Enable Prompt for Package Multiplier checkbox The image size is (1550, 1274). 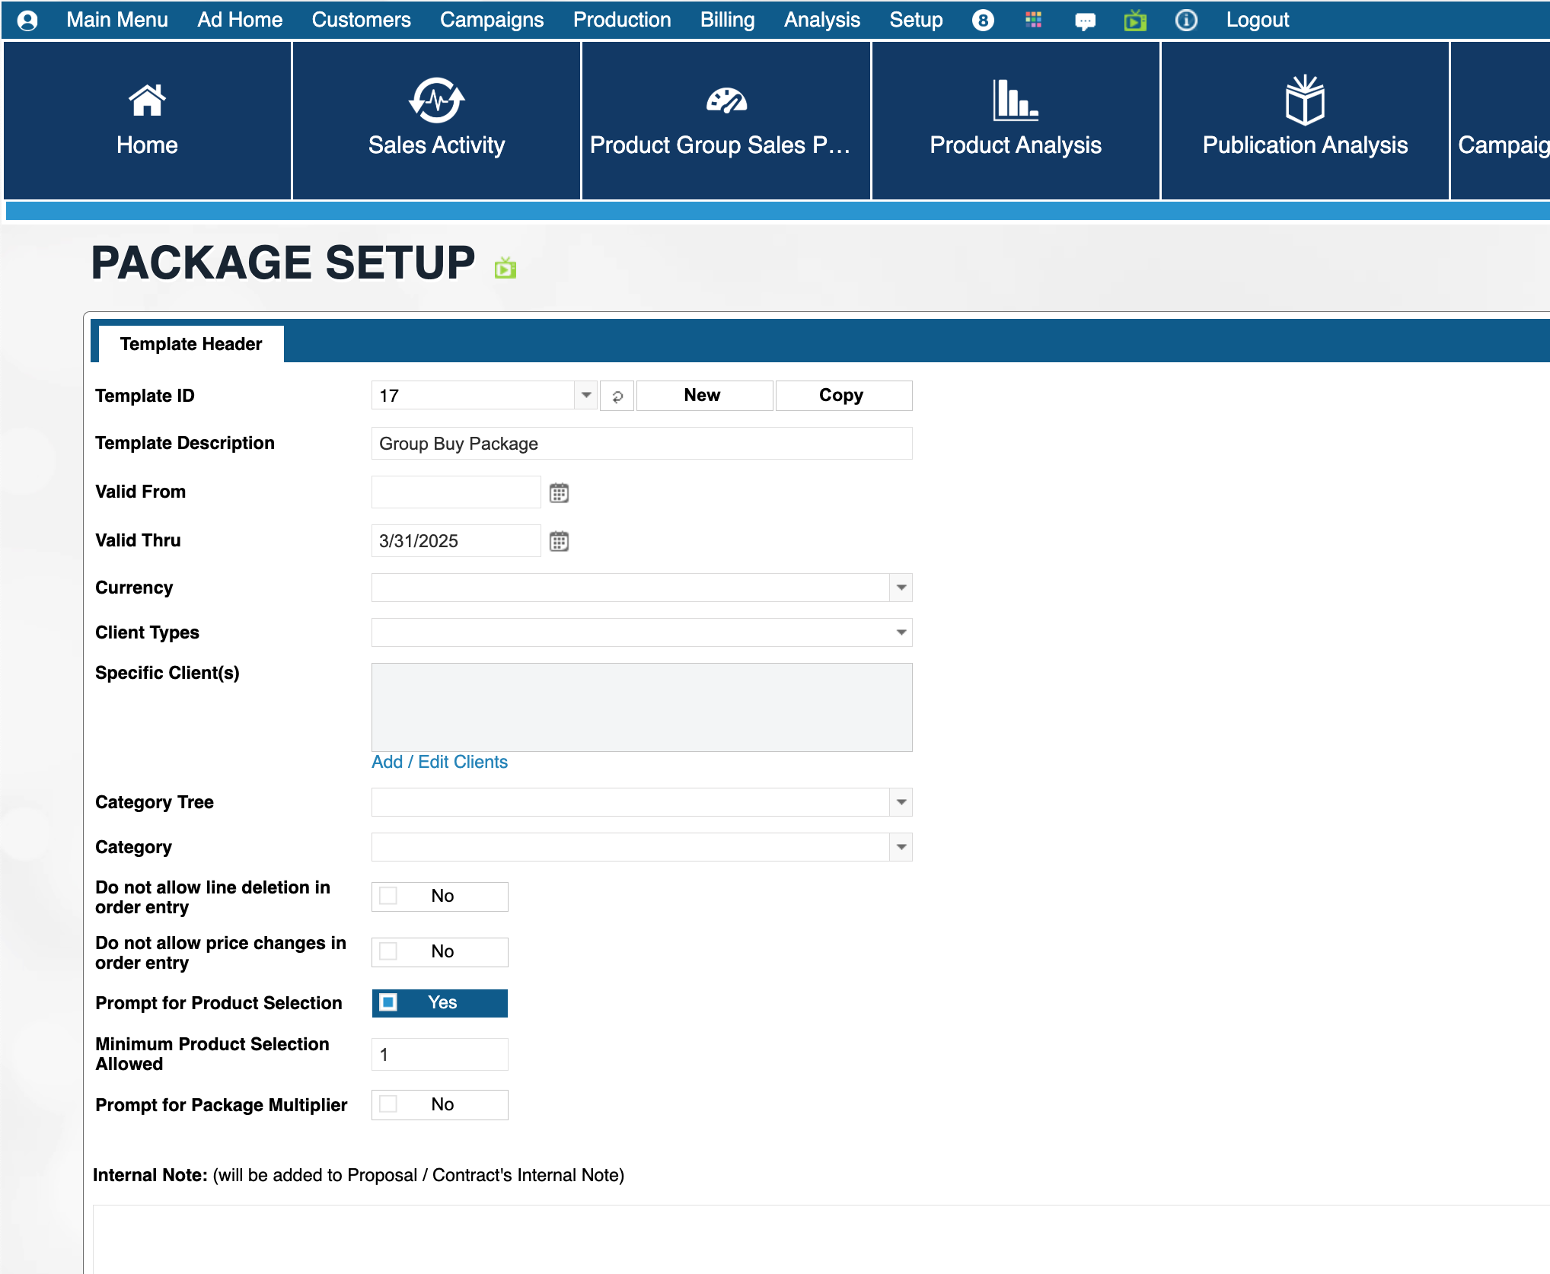[388, 1105]
